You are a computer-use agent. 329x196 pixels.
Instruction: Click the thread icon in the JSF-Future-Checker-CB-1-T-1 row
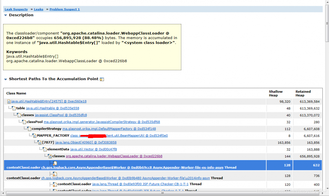(55, 184)
